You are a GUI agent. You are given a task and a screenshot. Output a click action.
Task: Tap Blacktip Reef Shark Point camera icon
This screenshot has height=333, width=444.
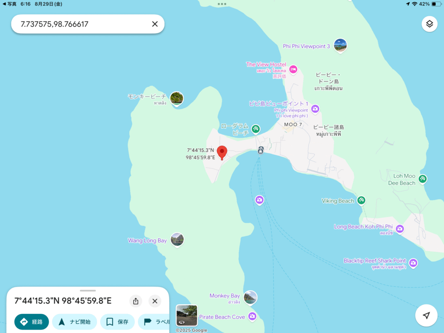413,263
